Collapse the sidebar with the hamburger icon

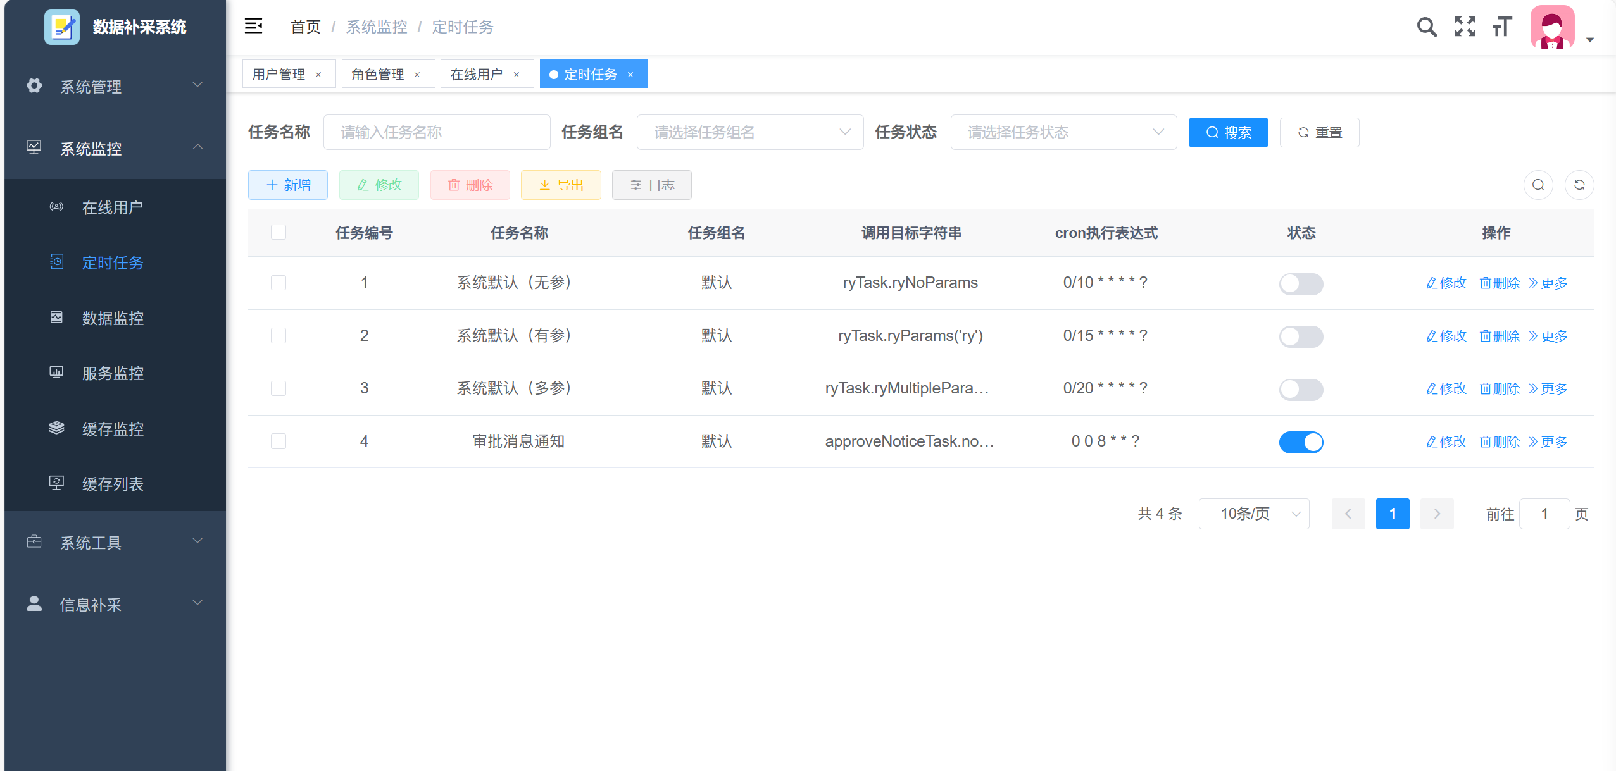(x=253, y=27)
